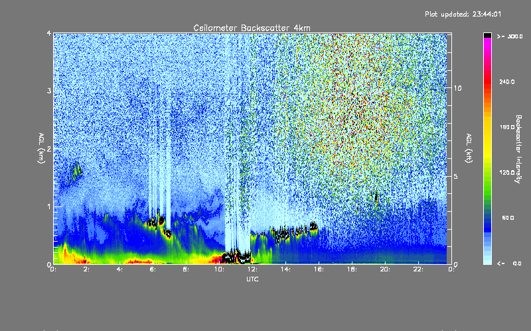Click the '5' tick on AGL (kft) axis
531x331 pixels.
(456, 176)
